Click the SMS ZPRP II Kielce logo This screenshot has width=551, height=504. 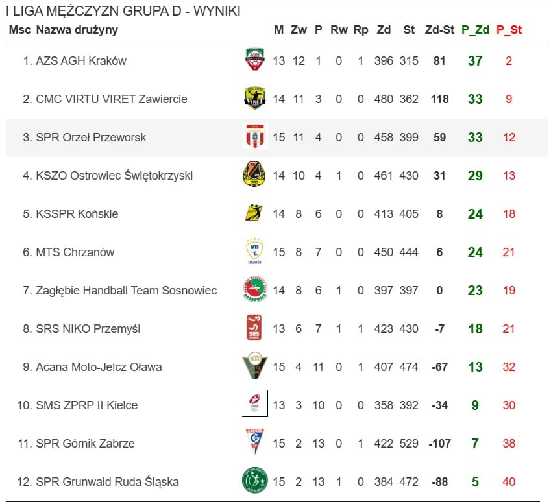pos(254,405)
